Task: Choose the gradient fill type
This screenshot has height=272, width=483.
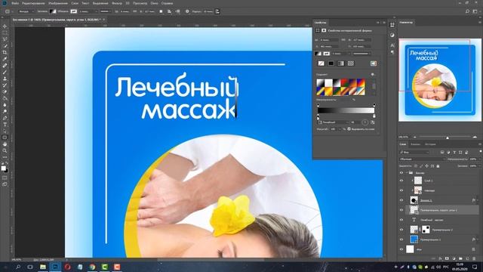Action: pyautogui.click(x=340, y=63)
